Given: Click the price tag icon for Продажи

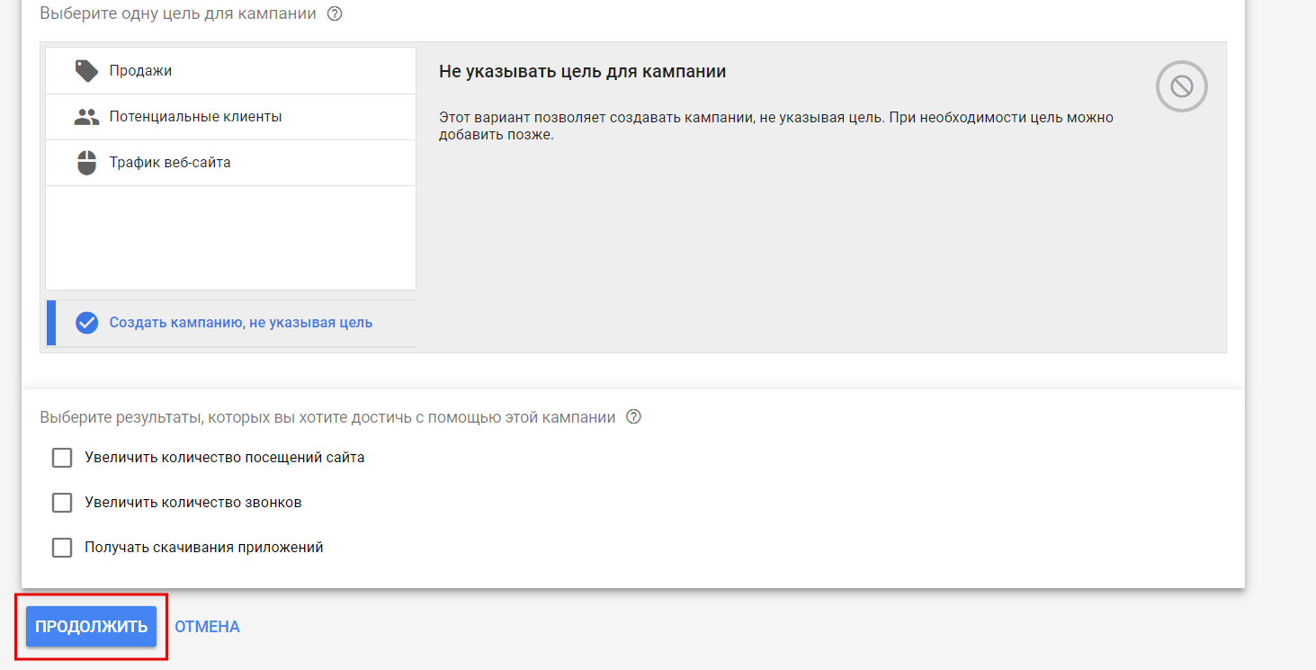Looking at the screenshot, I should coord(86,71).
